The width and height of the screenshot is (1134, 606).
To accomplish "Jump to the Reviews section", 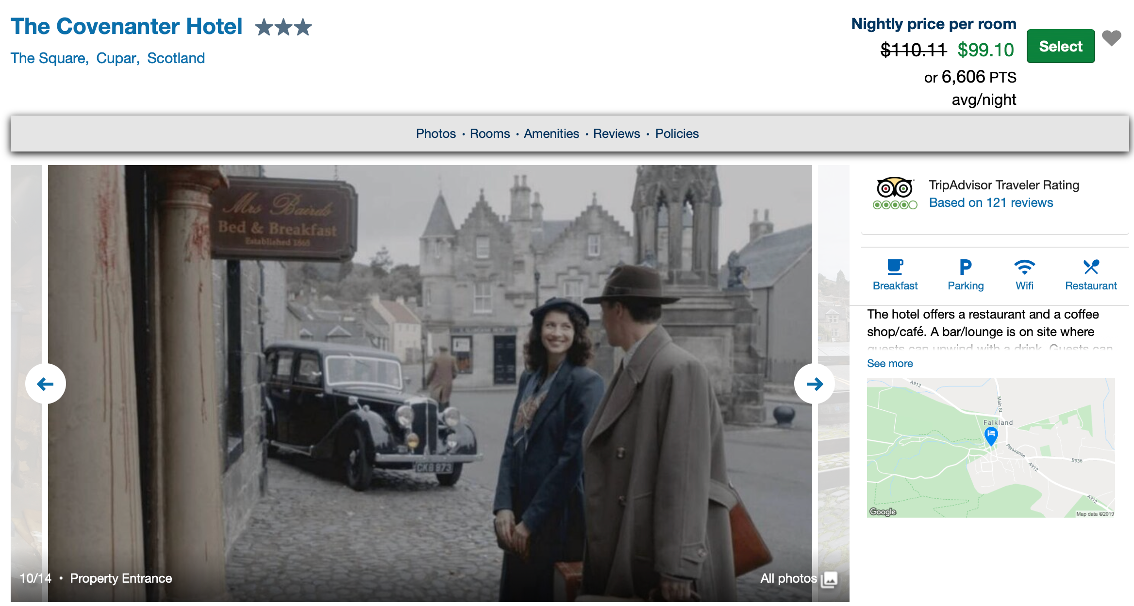I will [617, 134].
